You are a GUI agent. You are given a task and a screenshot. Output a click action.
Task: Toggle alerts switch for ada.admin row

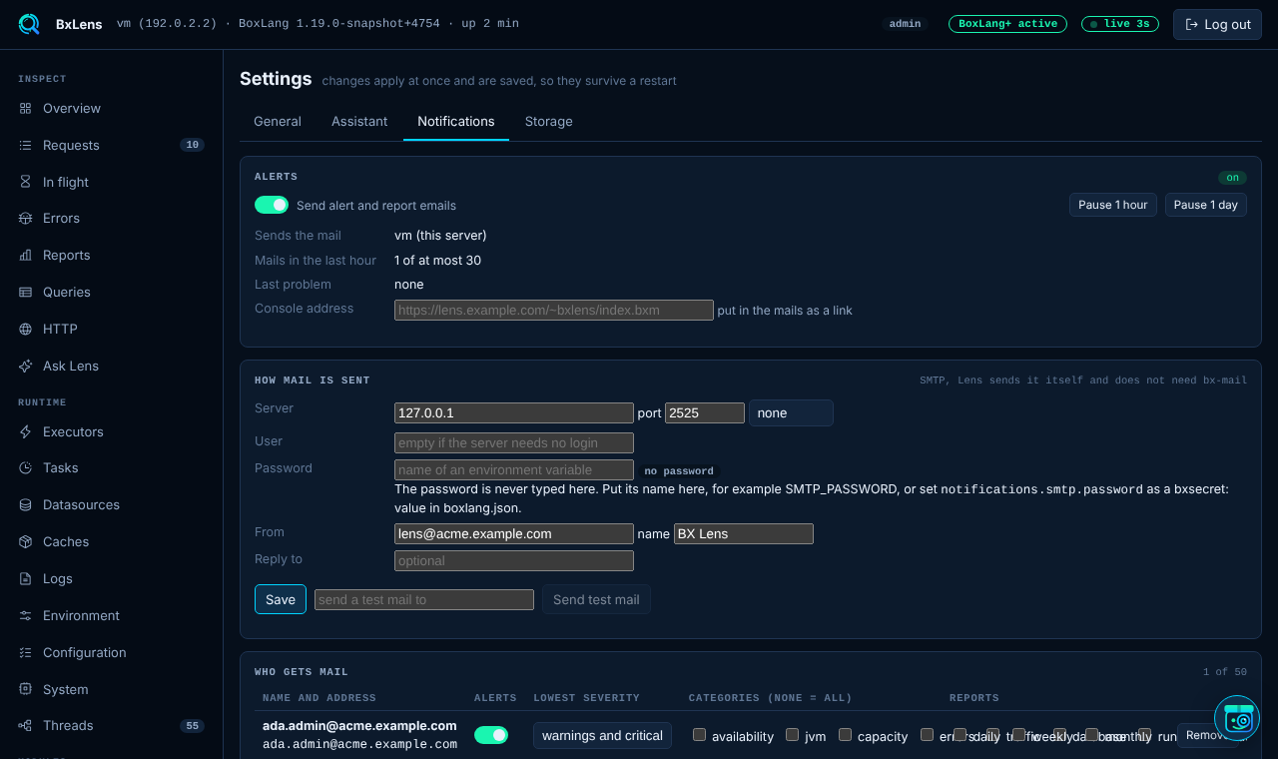pos(491,735)
